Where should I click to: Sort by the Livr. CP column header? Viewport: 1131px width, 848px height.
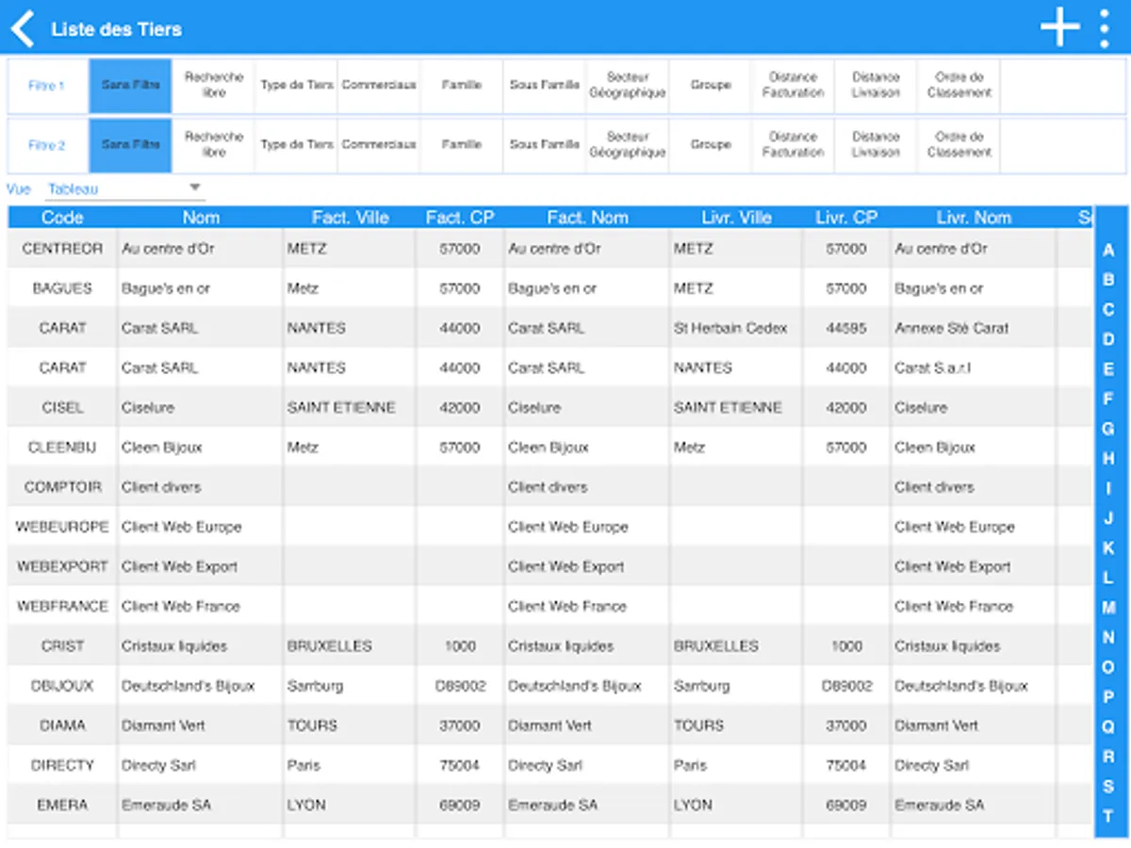tap(846, 218)
